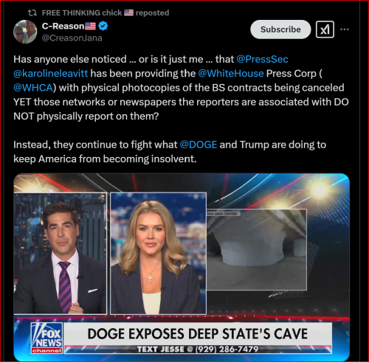Open the Fox News video thumbnail
This screenshot has width=369, height=362.
tap(182, 267)
